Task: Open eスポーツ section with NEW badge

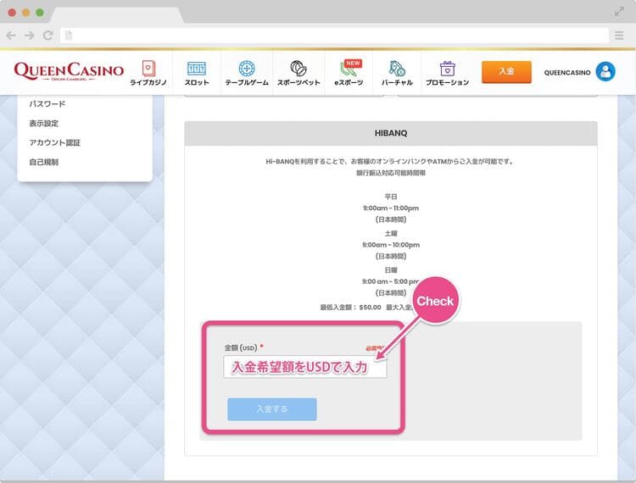Action: (349, 74)
